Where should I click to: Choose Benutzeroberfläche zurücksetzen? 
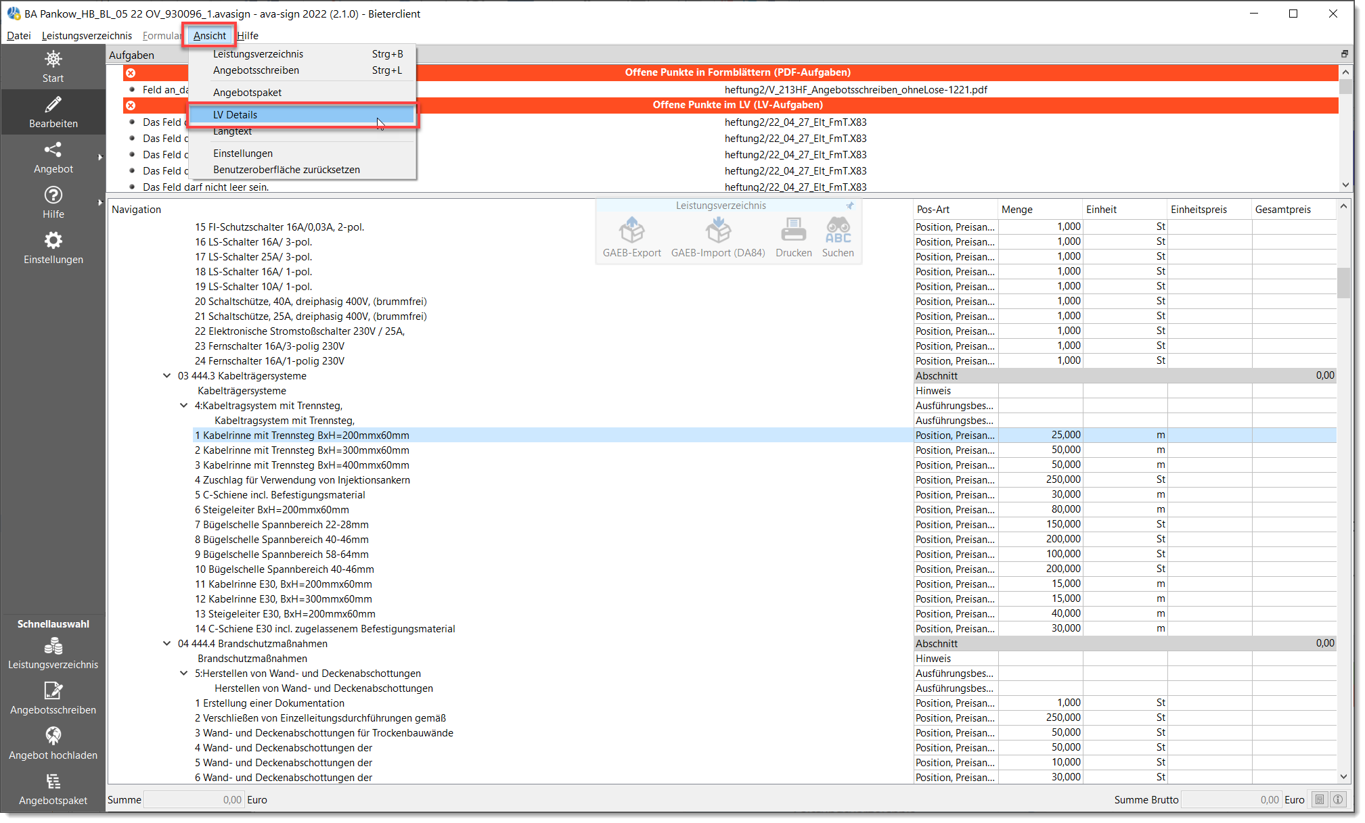point(302,170)
